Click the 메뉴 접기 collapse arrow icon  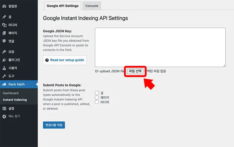point(4,116)
